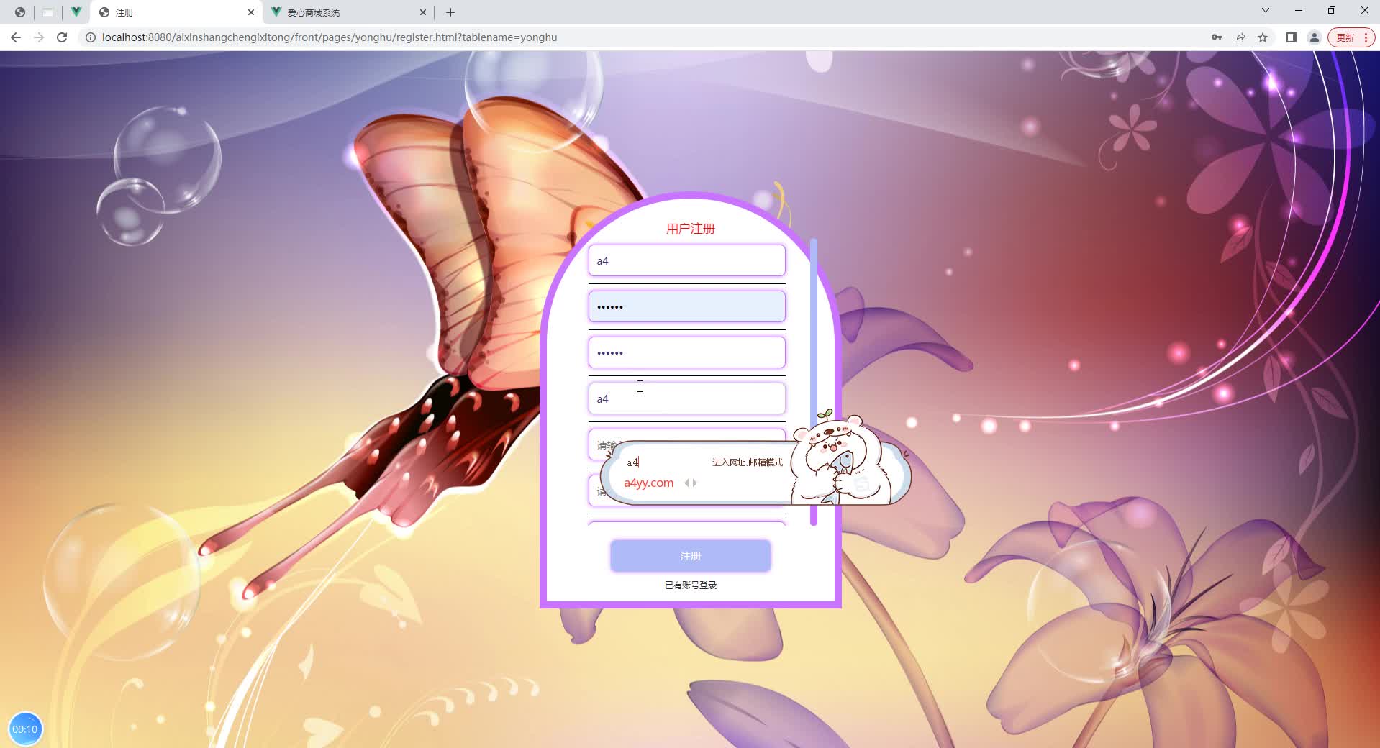This screenshot has width=1380, height=748.
Task: Close the 爱心商城系统 tab
Action: [x=423, y=12]
